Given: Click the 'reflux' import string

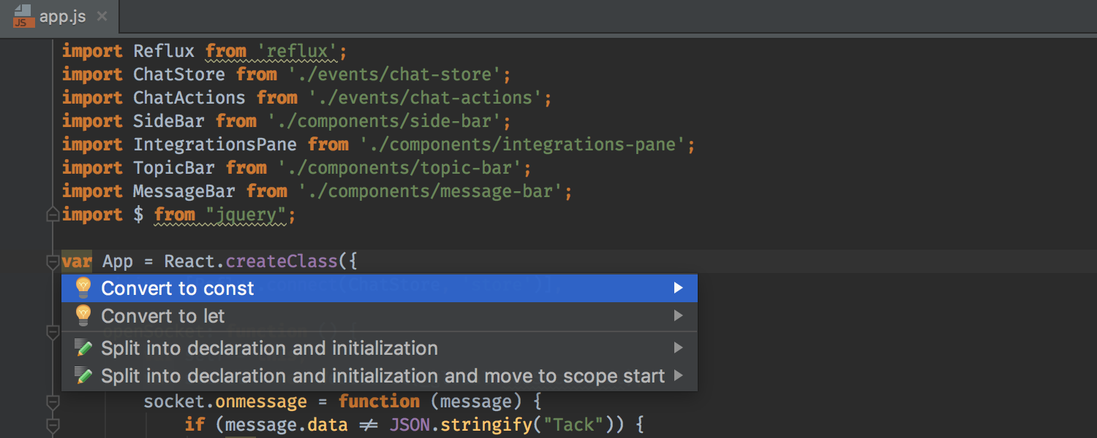Looking at the screenshot, I should coord(296,51).
